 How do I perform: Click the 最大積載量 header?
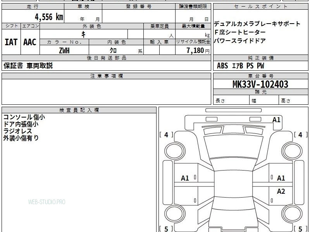coord(193,26)
